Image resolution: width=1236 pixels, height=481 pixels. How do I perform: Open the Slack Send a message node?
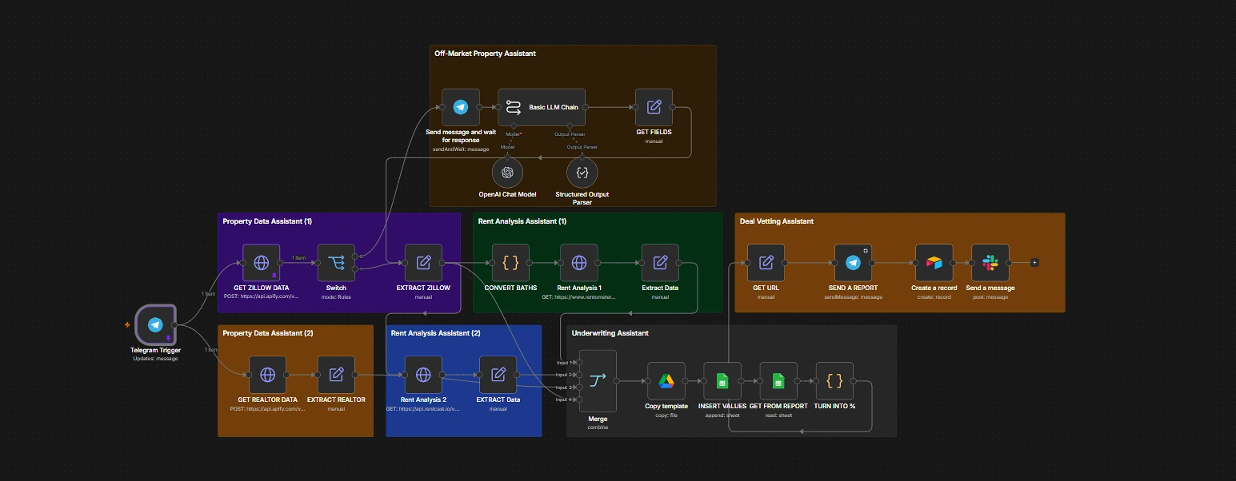(990, 263)
